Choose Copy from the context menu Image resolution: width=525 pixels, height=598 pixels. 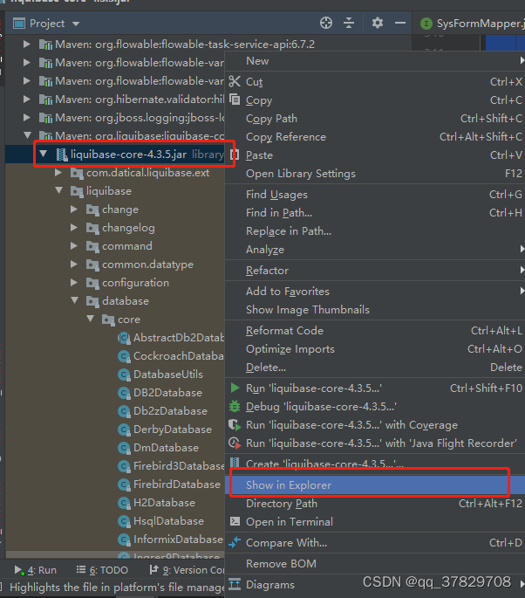[x=375, y=100]
